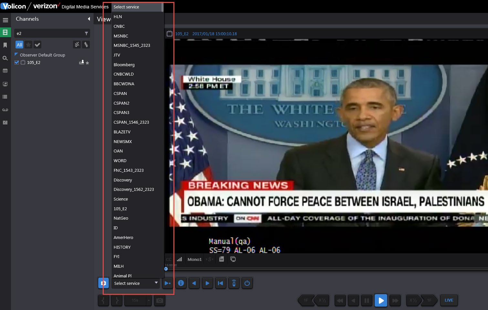Open the search sidebar icon
Viewport: 488px width, 310px height.
coord(5,58)
